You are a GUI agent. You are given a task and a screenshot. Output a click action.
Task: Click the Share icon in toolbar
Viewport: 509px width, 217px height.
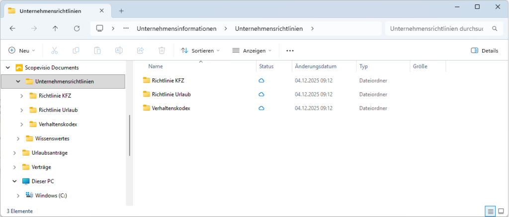[140, 51]
